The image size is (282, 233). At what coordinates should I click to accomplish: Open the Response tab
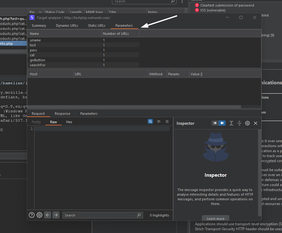tap(62, 114)
